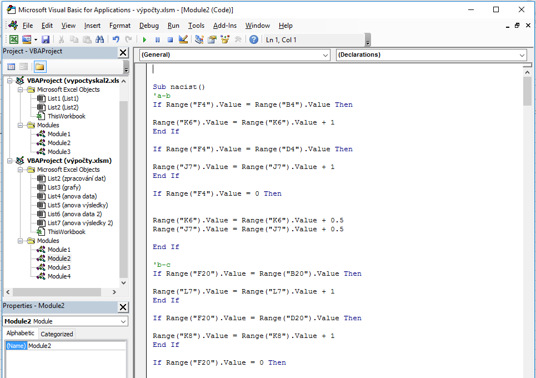Toggle Design Mode icon
The height and width of the screenshot is (378, 536).
(183, 39)
